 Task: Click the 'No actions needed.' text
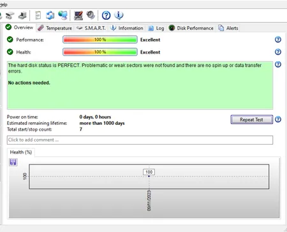coord(29,83)
